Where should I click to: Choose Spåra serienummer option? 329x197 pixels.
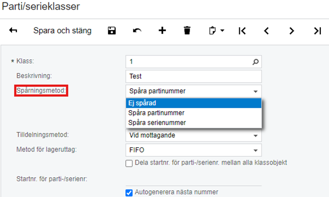coord(193,123)
